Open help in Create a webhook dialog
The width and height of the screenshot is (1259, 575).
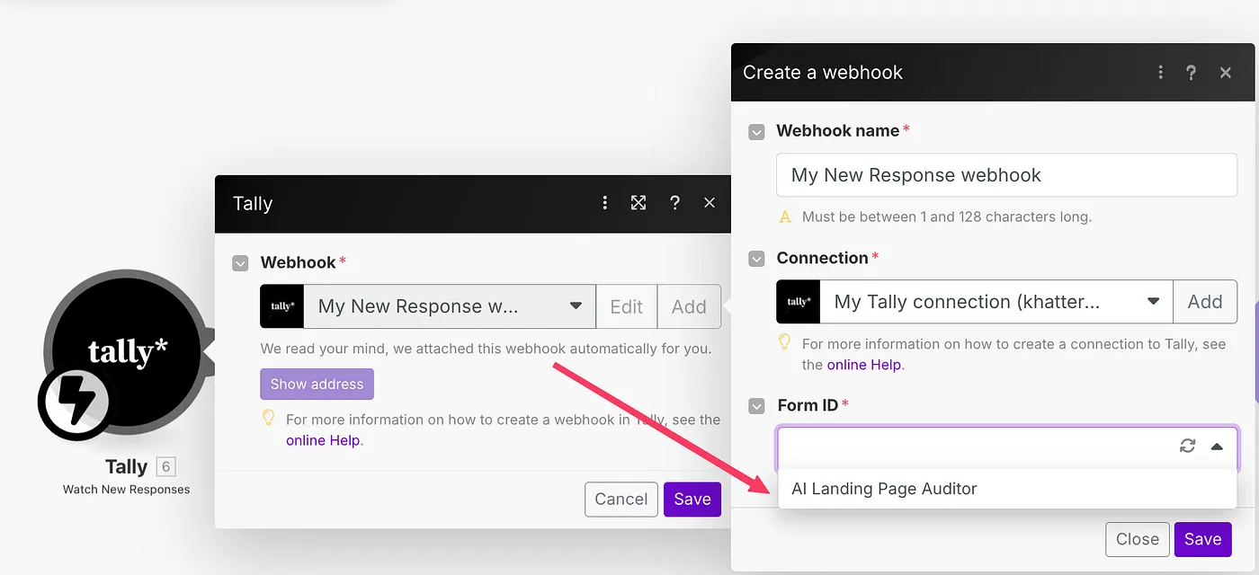(1191, 73)
